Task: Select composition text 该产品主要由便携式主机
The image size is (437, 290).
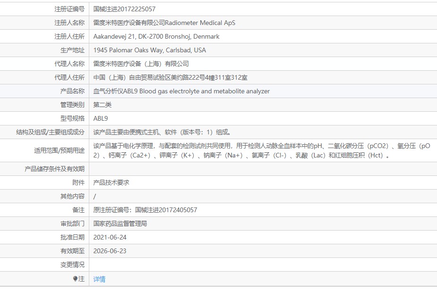Action: pos(126,132)
